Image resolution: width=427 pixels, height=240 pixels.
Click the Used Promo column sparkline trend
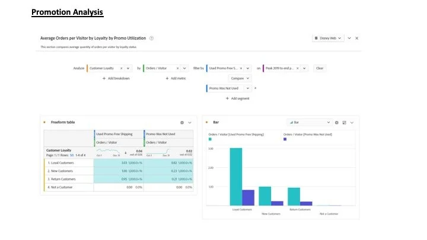(x=108, y=151)
